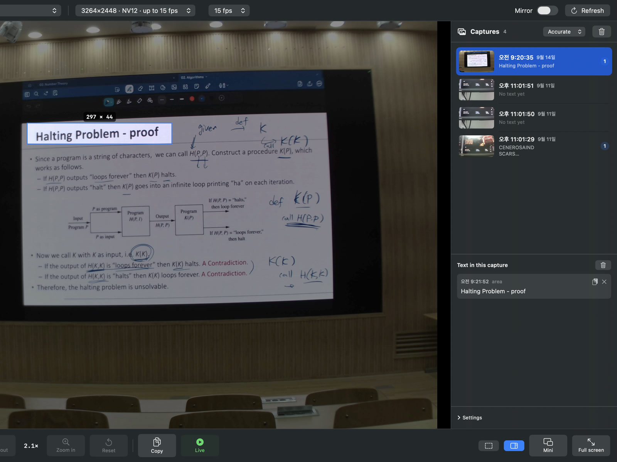Viewport: 617px width, 462px height.
Task: Click the Refresh button
Action: pos(587,11)
